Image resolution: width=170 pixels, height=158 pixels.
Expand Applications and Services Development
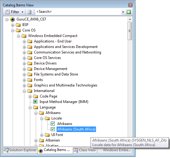coord(24,47)
